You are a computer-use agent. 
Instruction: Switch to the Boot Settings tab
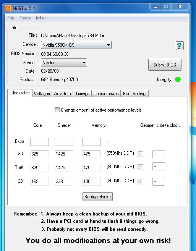pyautogui.click(x=135, y=94)
